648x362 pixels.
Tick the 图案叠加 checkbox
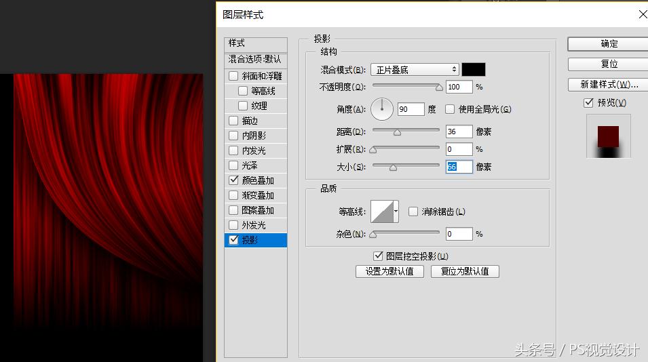click(233, 210)
